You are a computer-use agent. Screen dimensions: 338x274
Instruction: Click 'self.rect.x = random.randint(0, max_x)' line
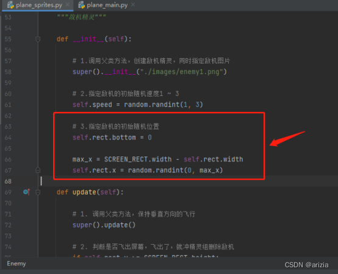coord(148,170)
